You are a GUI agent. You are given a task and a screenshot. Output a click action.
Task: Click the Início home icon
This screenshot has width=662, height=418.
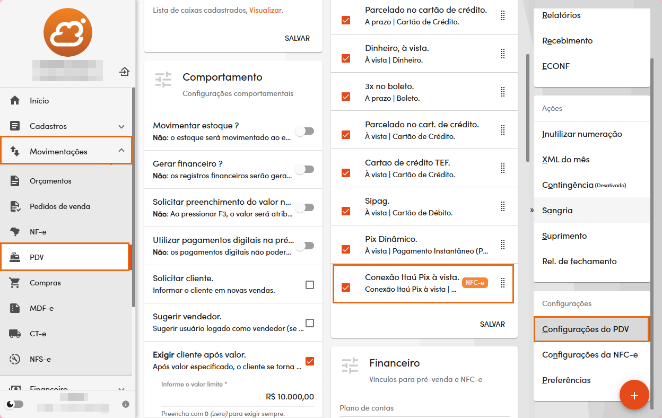click(15, 101)
